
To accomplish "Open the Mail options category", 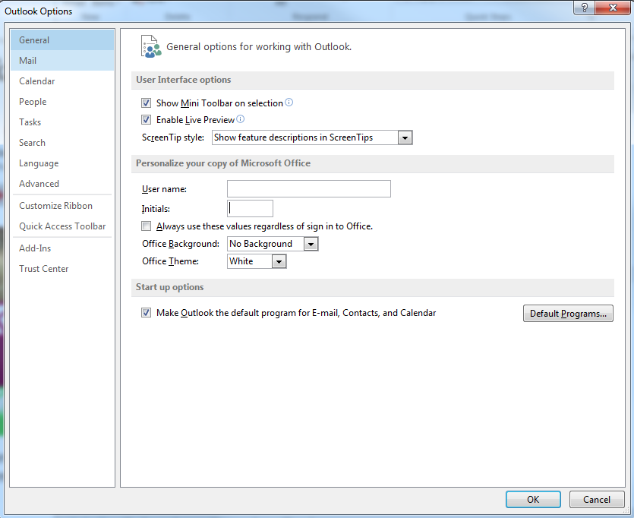I will click(x=62, y=61).
